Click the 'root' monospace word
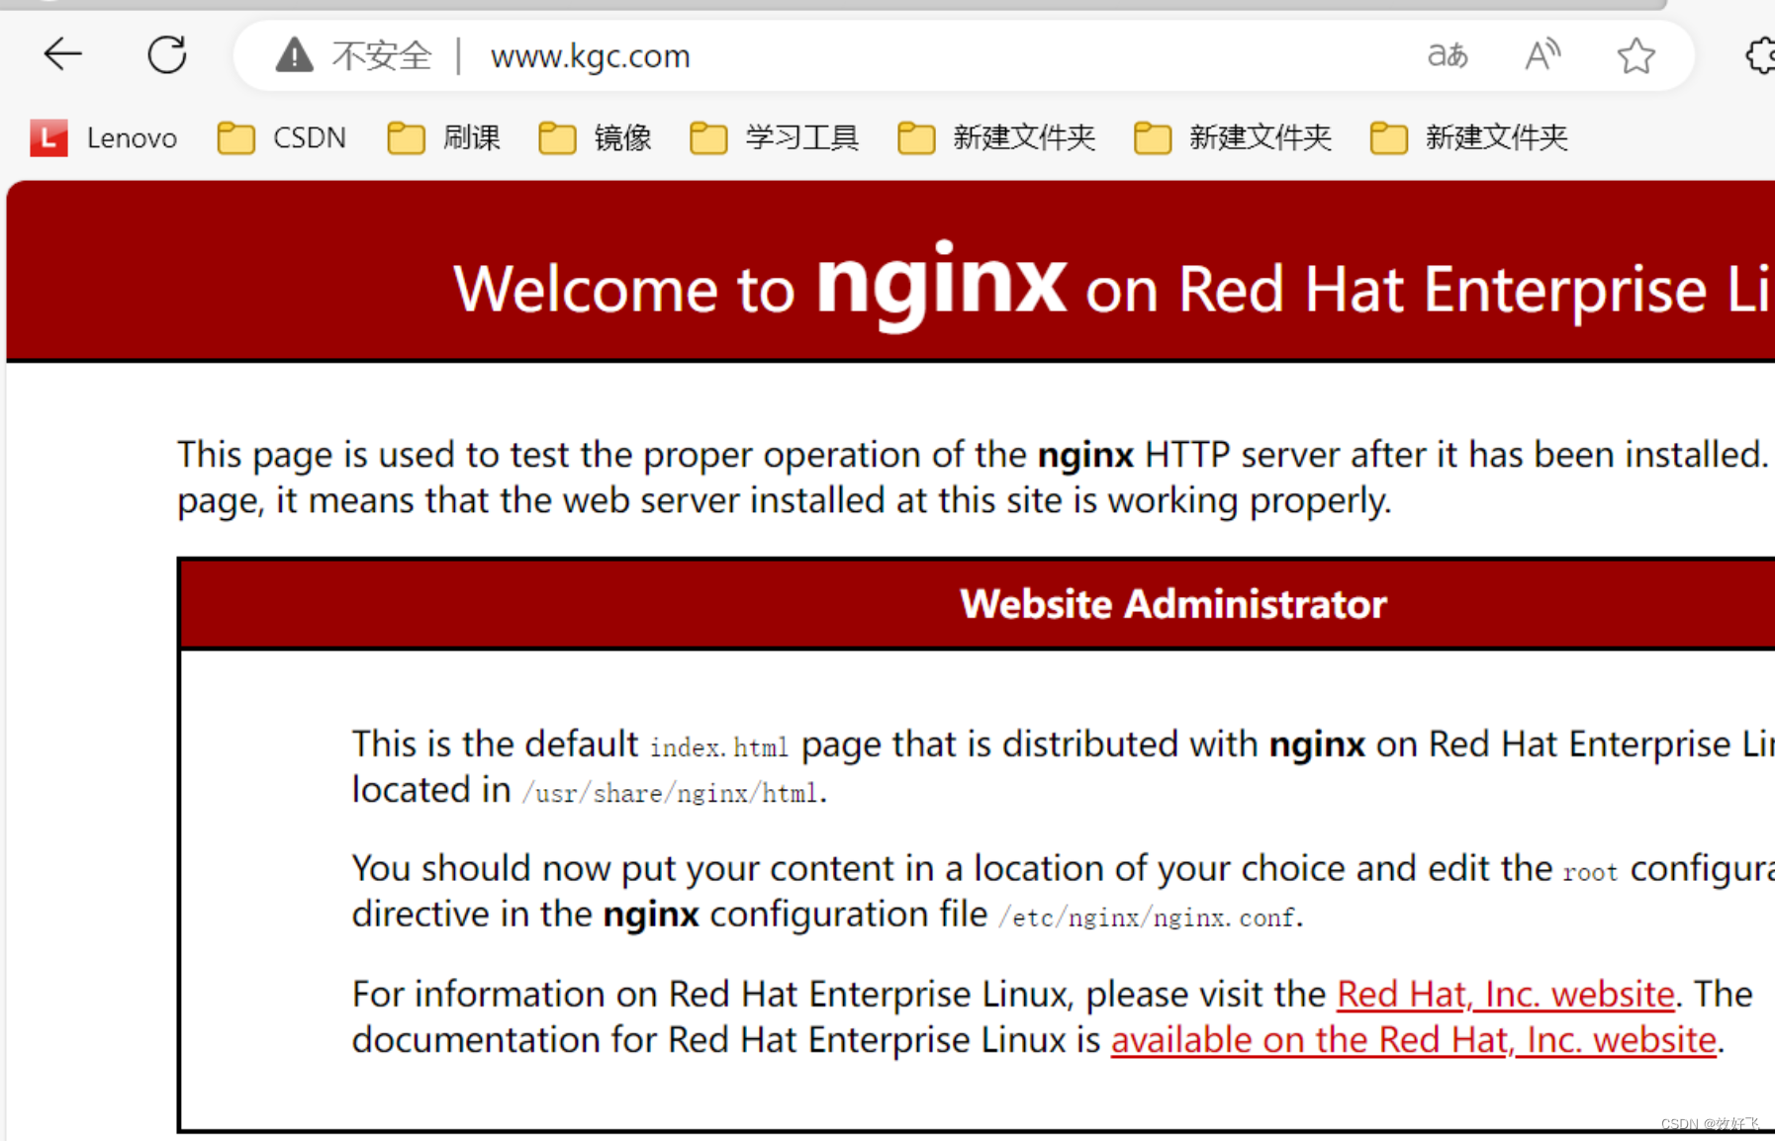Screen dimensions: 1775x1141 (1590, 872)
